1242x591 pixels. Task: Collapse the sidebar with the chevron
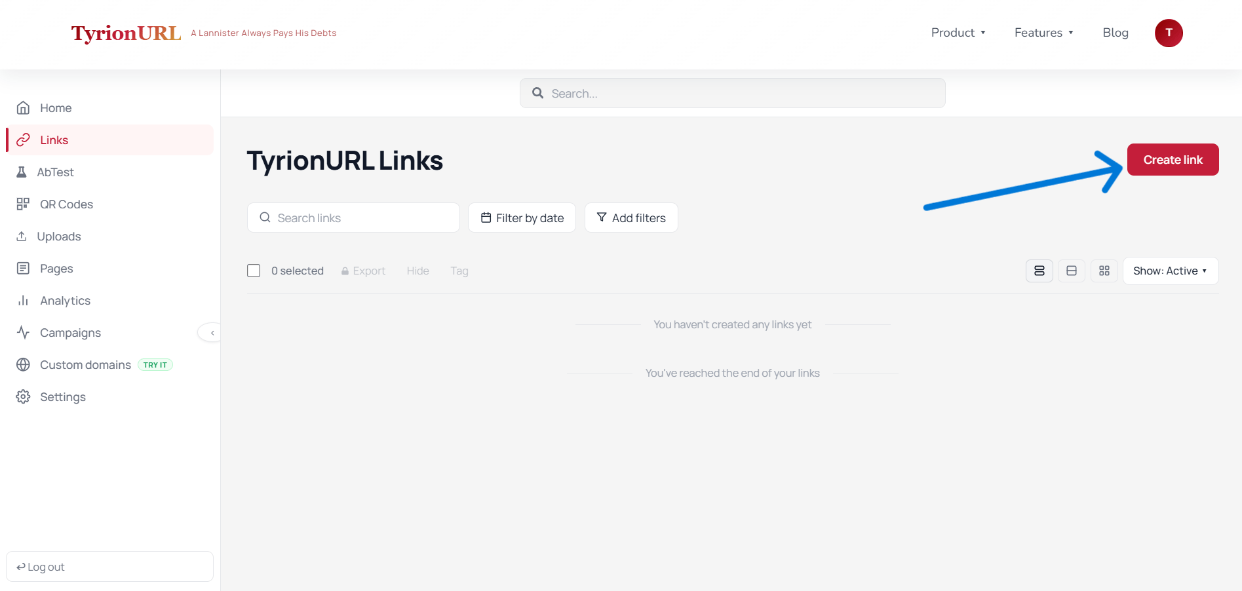[x=211, y=333]
